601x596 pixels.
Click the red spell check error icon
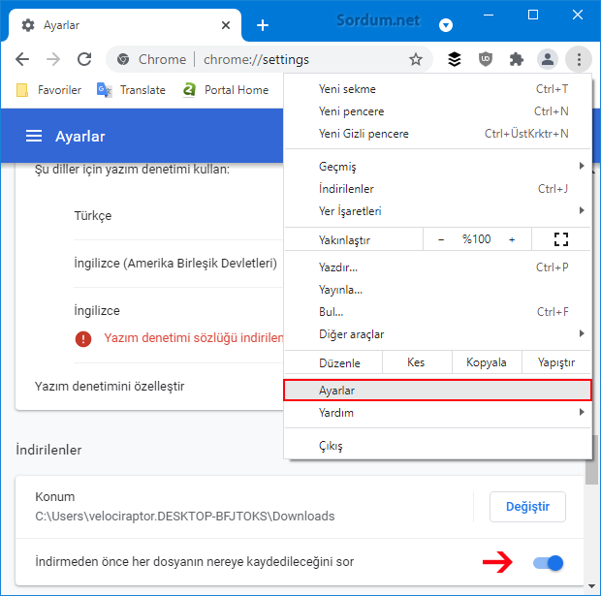click(83, 339)
